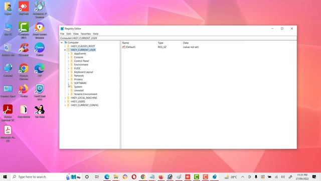
Task: Open the Favorites menu
Action: 86,34
